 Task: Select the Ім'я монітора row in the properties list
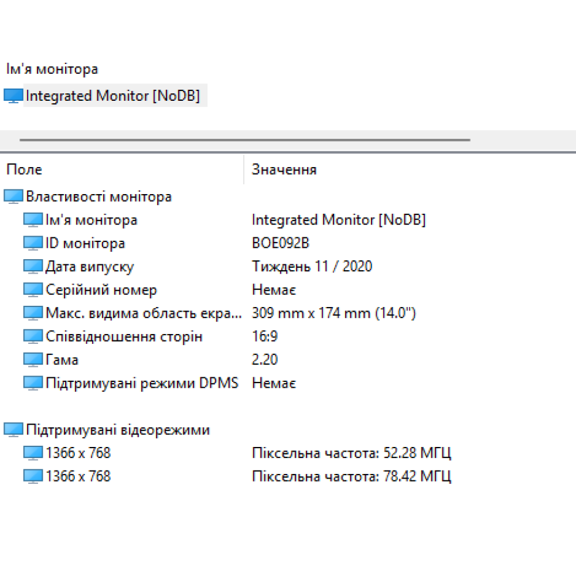click(x=91, y=220)
